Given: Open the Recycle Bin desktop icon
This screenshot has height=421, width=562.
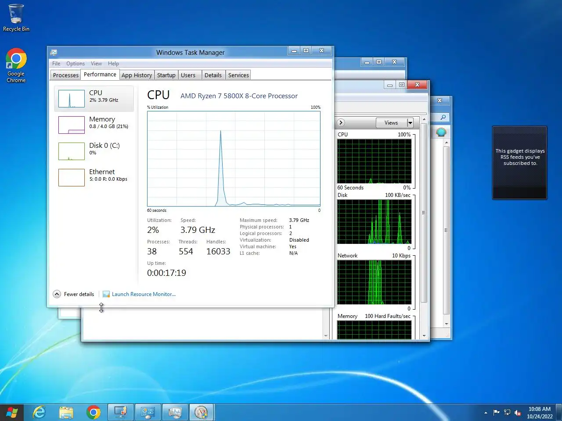Looking at the screenshot, I should [x=16, y=18].
